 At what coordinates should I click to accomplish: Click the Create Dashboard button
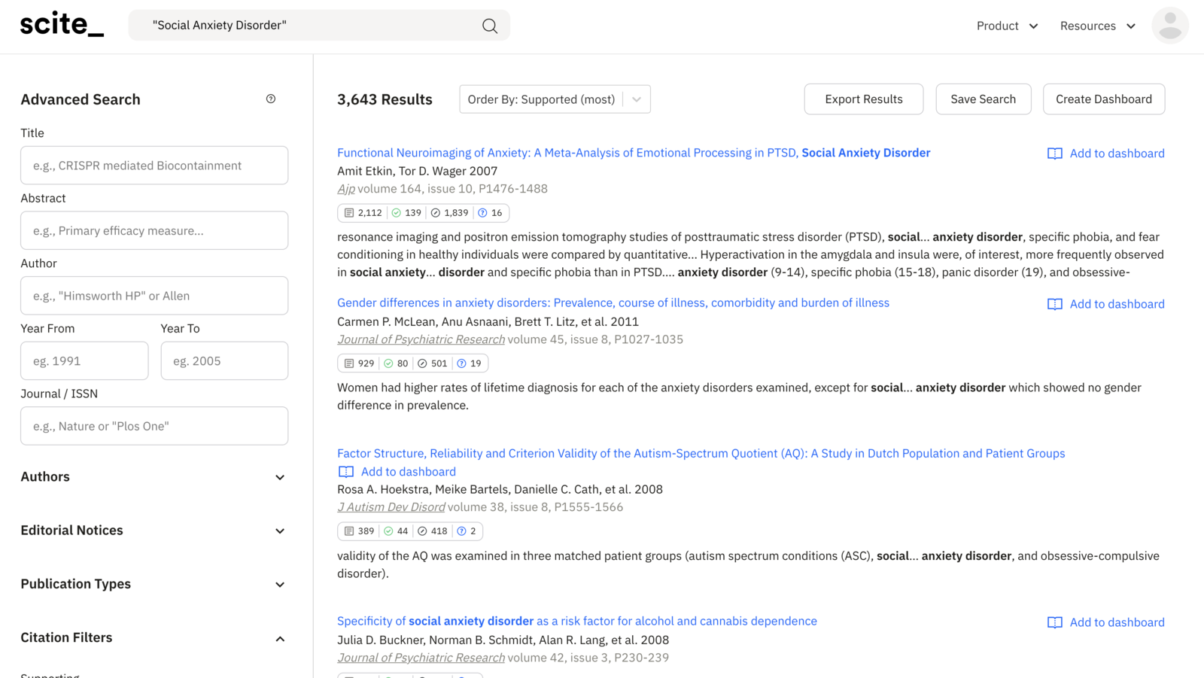1103,99
